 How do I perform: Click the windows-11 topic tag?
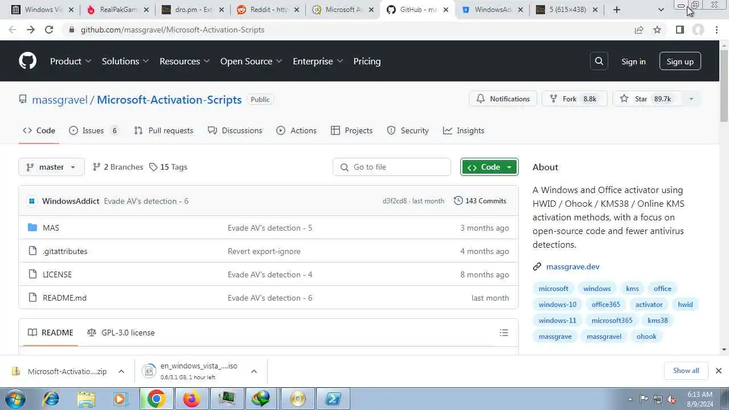pos(558,320)
